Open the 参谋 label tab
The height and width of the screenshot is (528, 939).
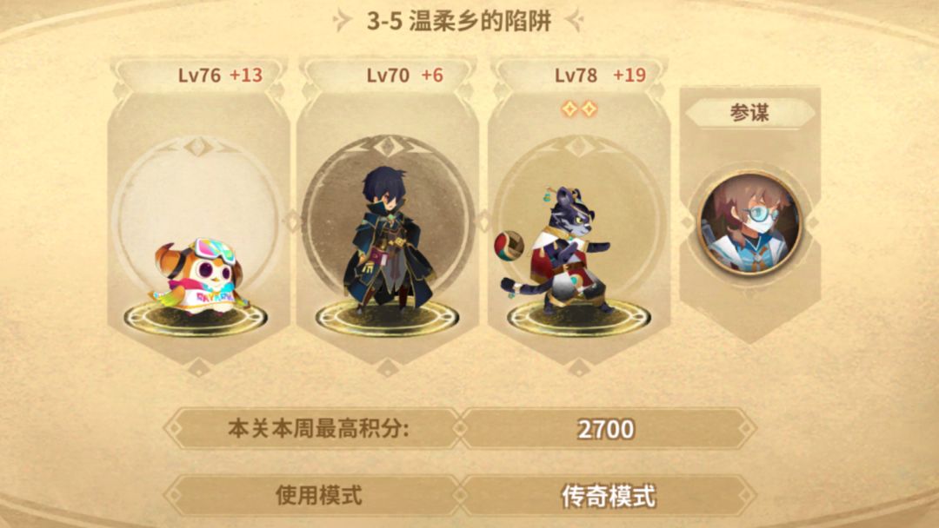click(x=749, y=112)
